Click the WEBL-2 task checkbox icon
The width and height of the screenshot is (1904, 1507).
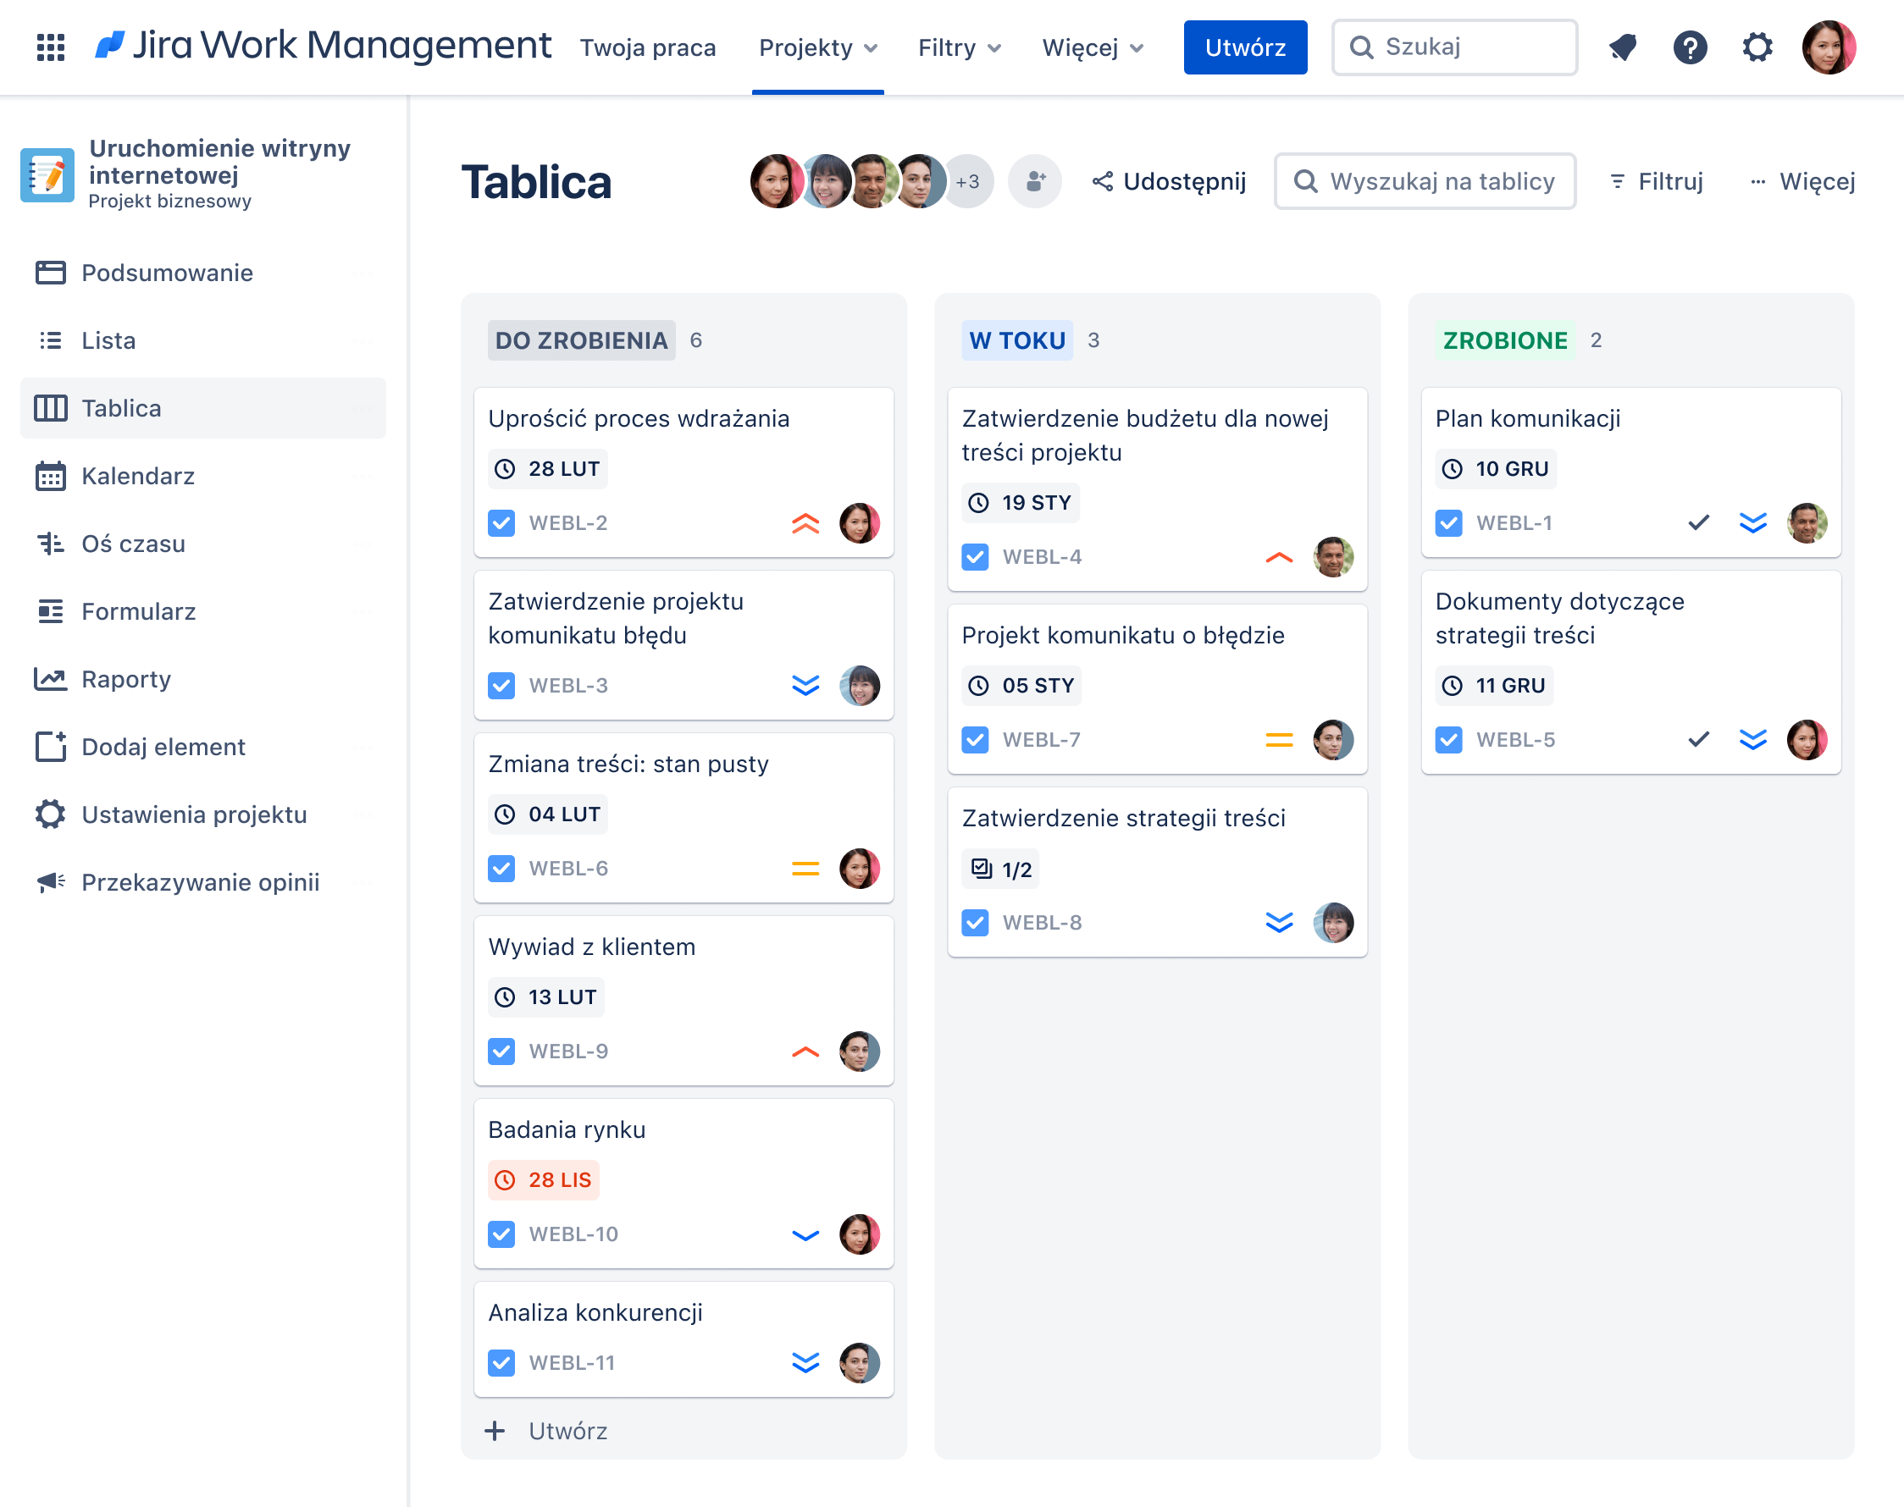pyautogui.click(x=501, y=523)
